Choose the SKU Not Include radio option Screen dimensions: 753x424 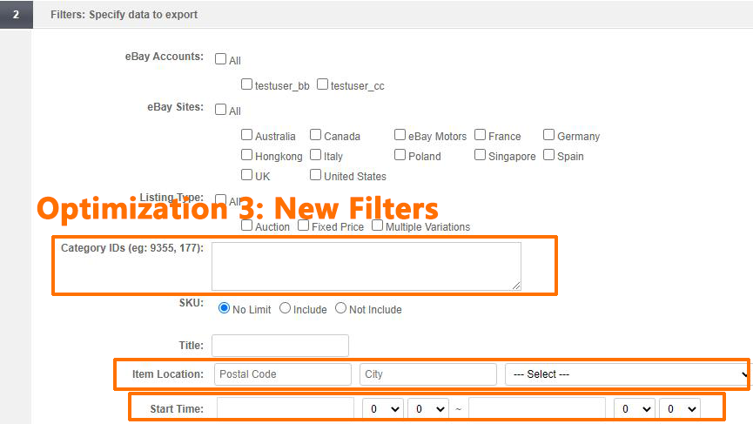[340, 308]
